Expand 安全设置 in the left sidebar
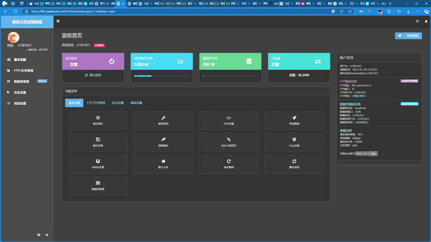Viewport: 431px width, 242px height. pyautogui.click(x=20, y=93)
